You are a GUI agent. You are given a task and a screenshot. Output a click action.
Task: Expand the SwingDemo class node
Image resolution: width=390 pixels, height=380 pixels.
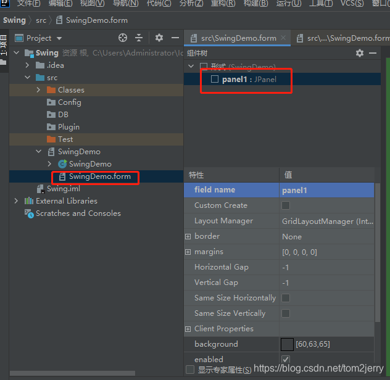49,163
